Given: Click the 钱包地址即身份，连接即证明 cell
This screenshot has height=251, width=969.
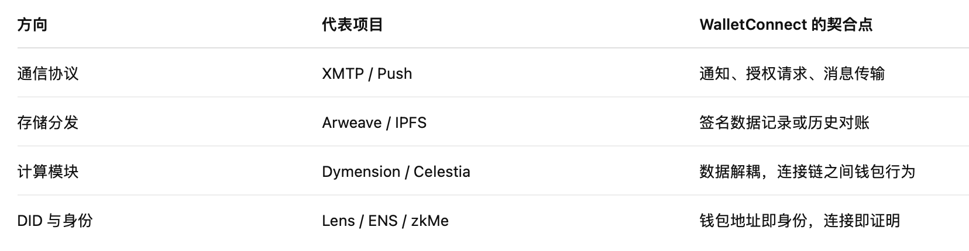Looking at the screenshot, I should click(x=799, y=221).
